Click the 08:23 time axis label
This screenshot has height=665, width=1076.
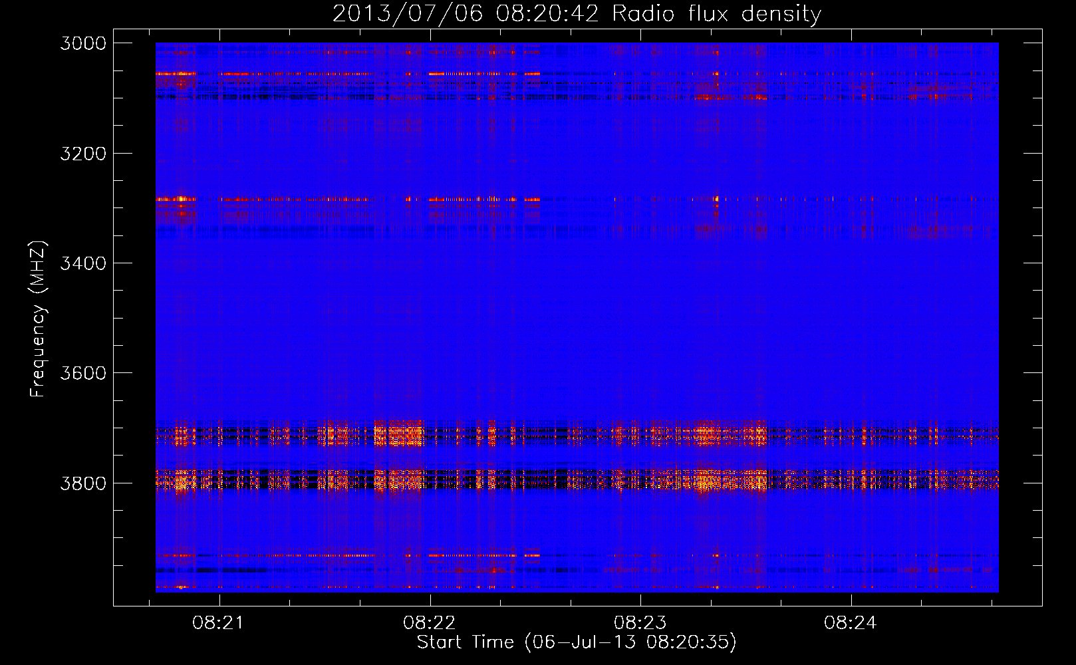pos(640,623)
